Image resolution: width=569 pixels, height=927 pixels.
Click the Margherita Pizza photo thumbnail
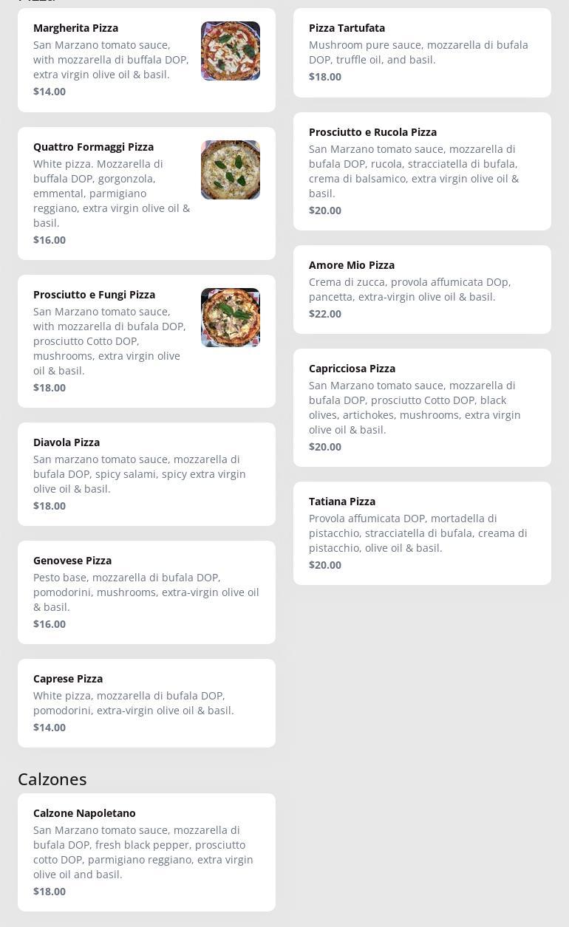pos(231,51)
